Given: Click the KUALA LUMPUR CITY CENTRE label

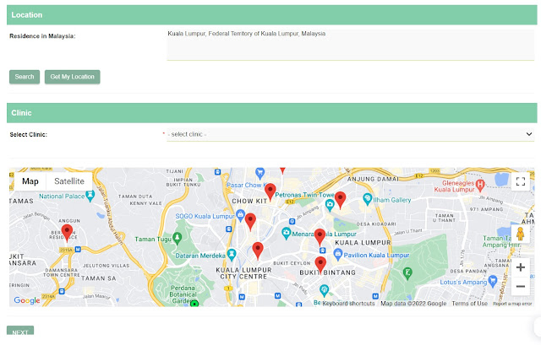Looking at the screenshot, I should coord(244,273).
